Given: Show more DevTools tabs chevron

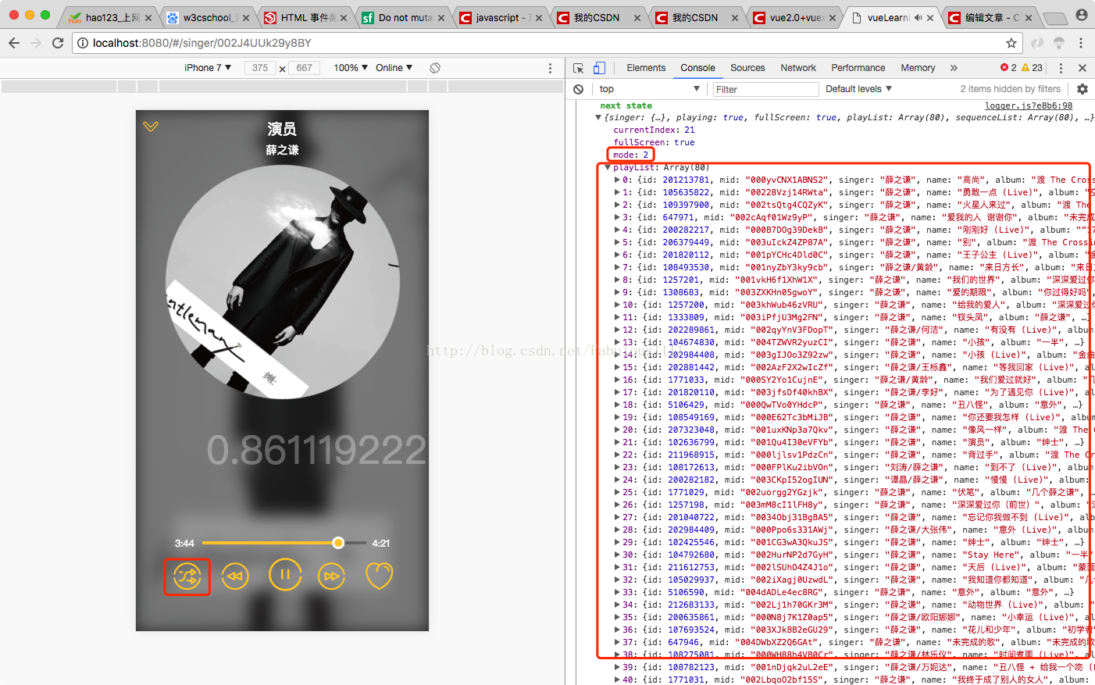Looking at the screenshot, I should [954, 68].
